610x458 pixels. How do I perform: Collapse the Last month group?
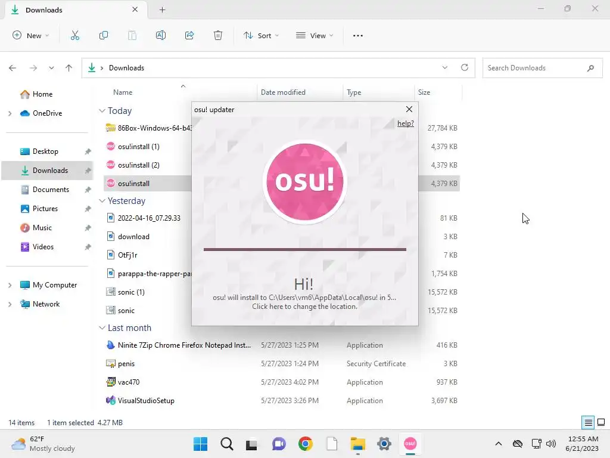click(102, 328)
